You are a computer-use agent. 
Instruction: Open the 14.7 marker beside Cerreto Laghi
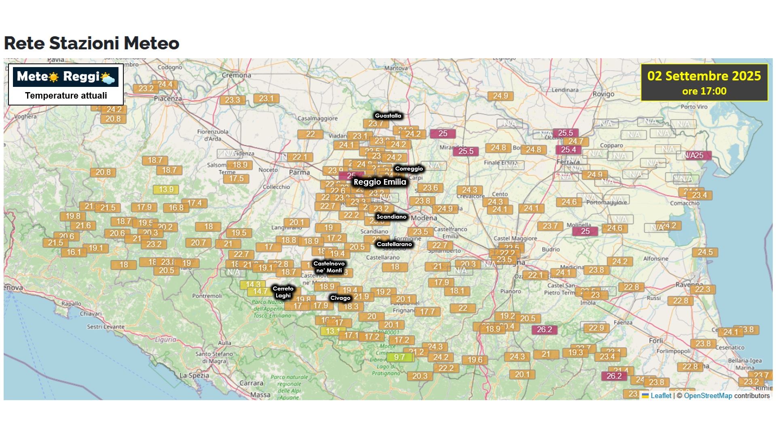pos(260,291)
